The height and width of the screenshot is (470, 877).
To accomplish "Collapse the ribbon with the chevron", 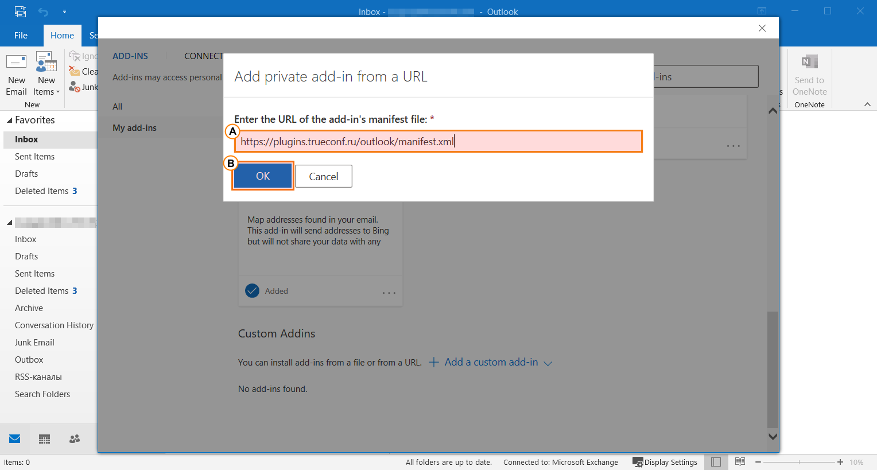I will [x=867, y=104].
